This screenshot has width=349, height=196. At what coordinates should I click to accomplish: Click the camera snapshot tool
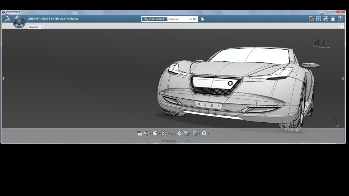(164, 134)
